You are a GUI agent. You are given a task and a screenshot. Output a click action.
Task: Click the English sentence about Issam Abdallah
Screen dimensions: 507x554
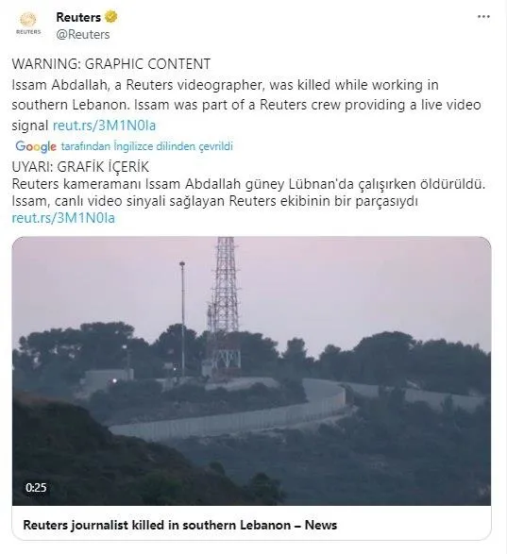click(x=246, y=105)
